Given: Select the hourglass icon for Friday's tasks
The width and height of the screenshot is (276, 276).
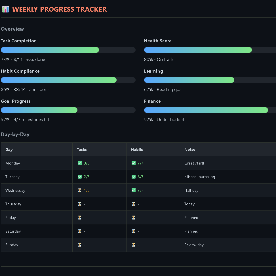Looking at the screenshot, I should (80, 218).
